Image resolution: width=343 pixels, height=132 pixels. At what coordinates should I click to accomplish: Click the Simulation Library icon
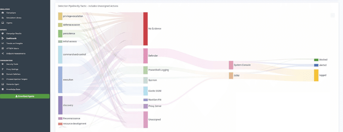tap(3, 18)
